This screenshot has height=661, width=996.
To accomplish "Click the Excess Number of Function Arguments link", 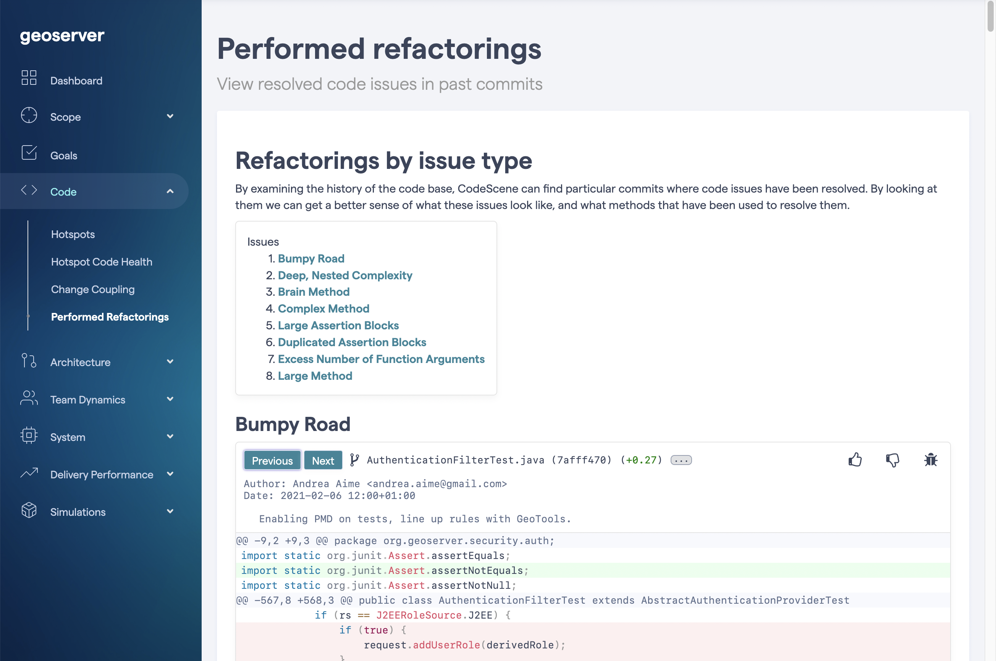I will 381,358.
